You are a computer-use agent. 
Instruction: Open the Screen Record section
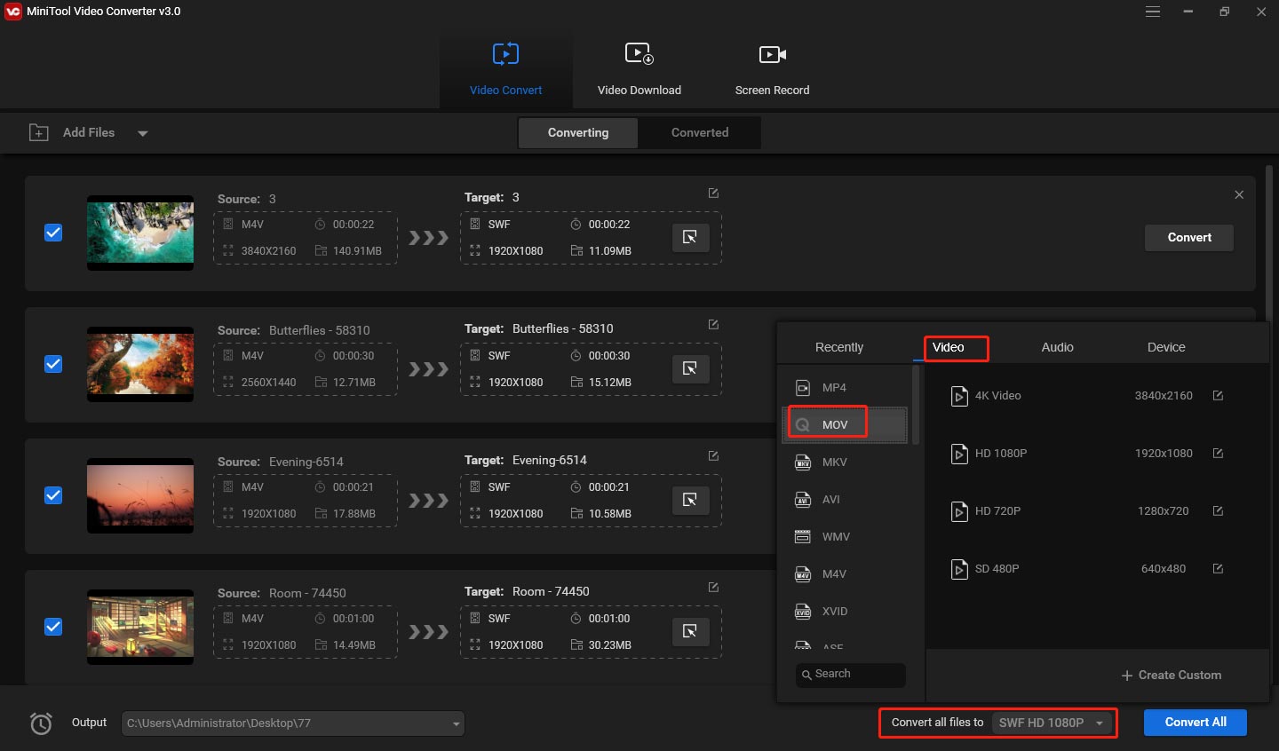[x=772, y=69]
